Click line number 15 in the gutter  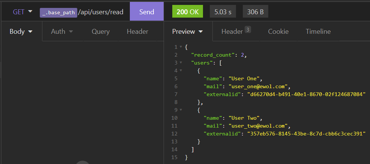pos(174,157)
